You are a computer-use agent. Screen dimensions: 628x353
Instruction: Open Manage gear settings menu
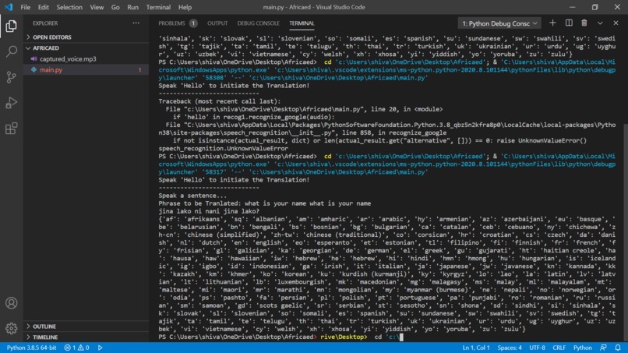(11, 328)
